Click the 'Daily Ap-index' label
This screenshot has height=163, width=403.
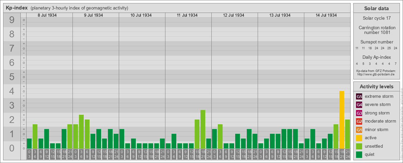click(x=376, y=57)
